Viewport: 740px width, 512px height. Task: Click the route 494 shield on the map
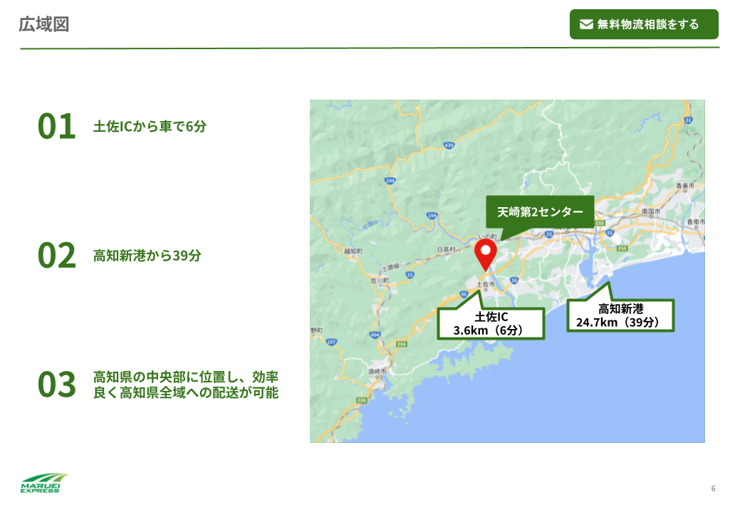(x=375, y=334)
